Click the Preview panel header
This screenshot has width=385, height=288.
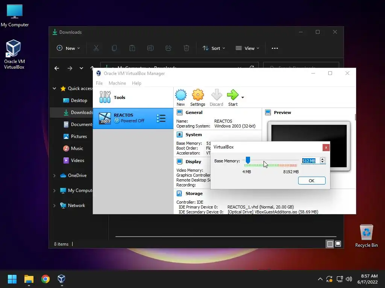(282, 112)
